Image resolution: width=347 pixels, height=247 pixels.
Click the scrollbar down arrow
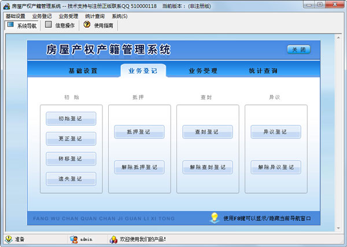point(338,228)
